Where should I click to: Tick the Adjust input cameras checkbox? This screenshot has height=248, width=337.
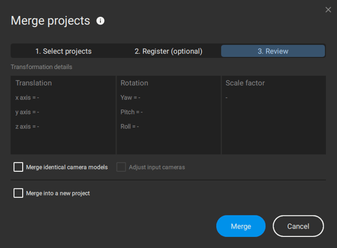[121, 167]
